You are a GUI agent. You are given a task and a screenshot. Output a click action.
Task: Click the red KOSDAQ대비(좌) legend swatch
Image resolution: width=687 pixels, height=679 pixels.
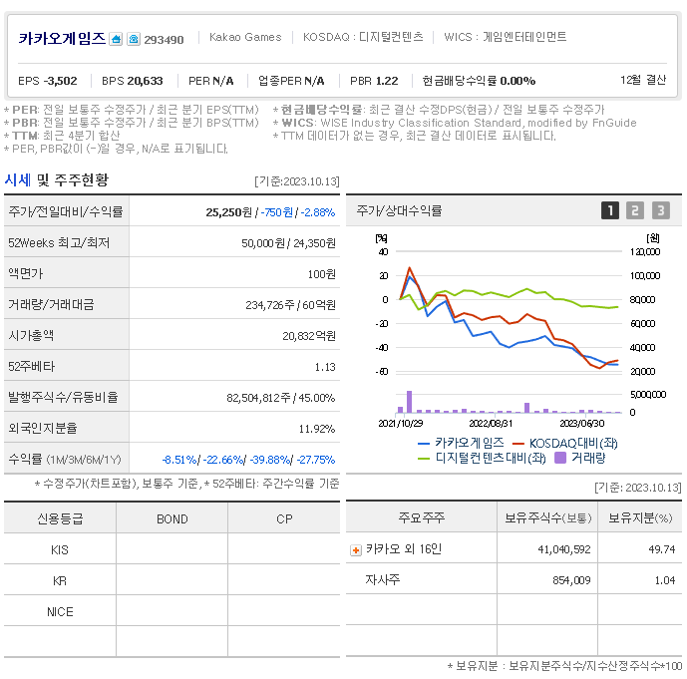tap(518, 444)
